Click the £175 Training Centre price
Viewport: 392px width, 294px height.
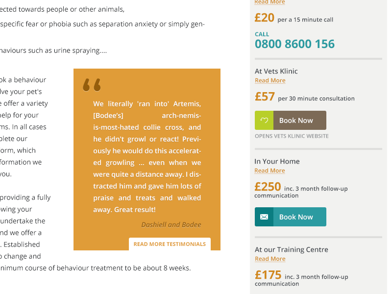coord(301,278)
